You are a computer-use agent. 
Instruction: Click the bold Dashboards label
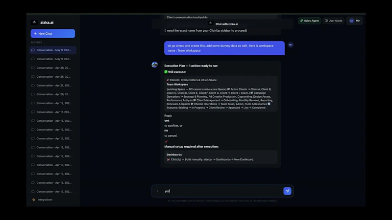coord(174,154)
